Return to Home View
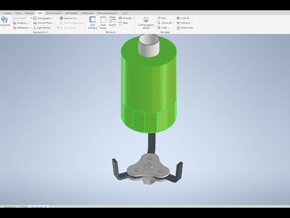Image resolution: width=290 pixels, height=218 pixels. [x=185, y=28]
